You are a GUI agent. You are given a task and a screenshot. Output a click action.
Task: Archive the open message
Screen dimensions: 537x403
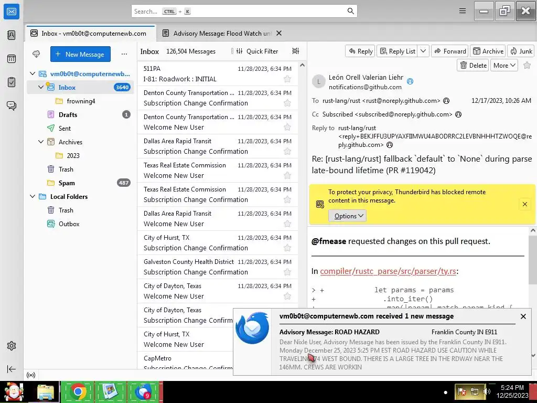point(488,51)
